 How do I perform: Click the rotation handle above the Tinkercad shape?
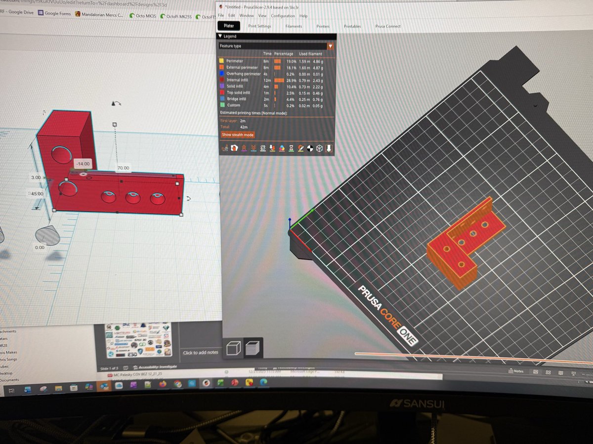(117, 103)
